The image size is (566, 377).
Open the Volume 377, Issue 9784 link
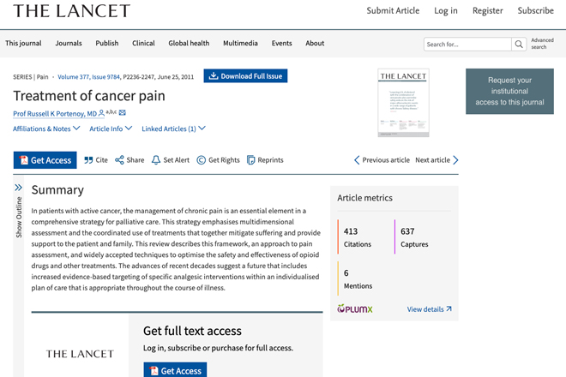[89, 77]
